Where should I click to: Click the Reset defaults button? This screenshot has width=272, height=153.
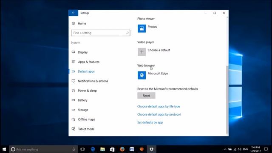click(146, 96)
